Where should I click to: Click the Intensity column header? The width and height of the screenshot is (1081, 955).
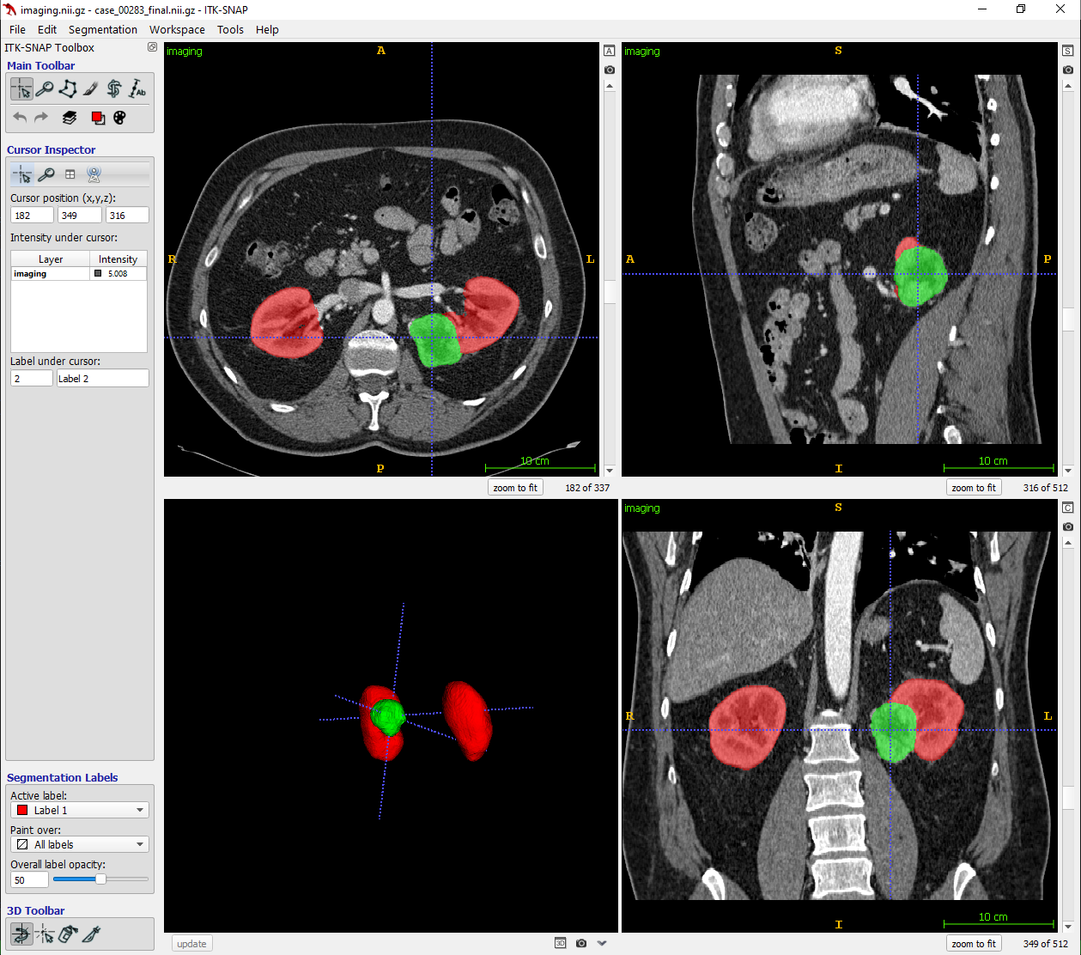point(118,259)
